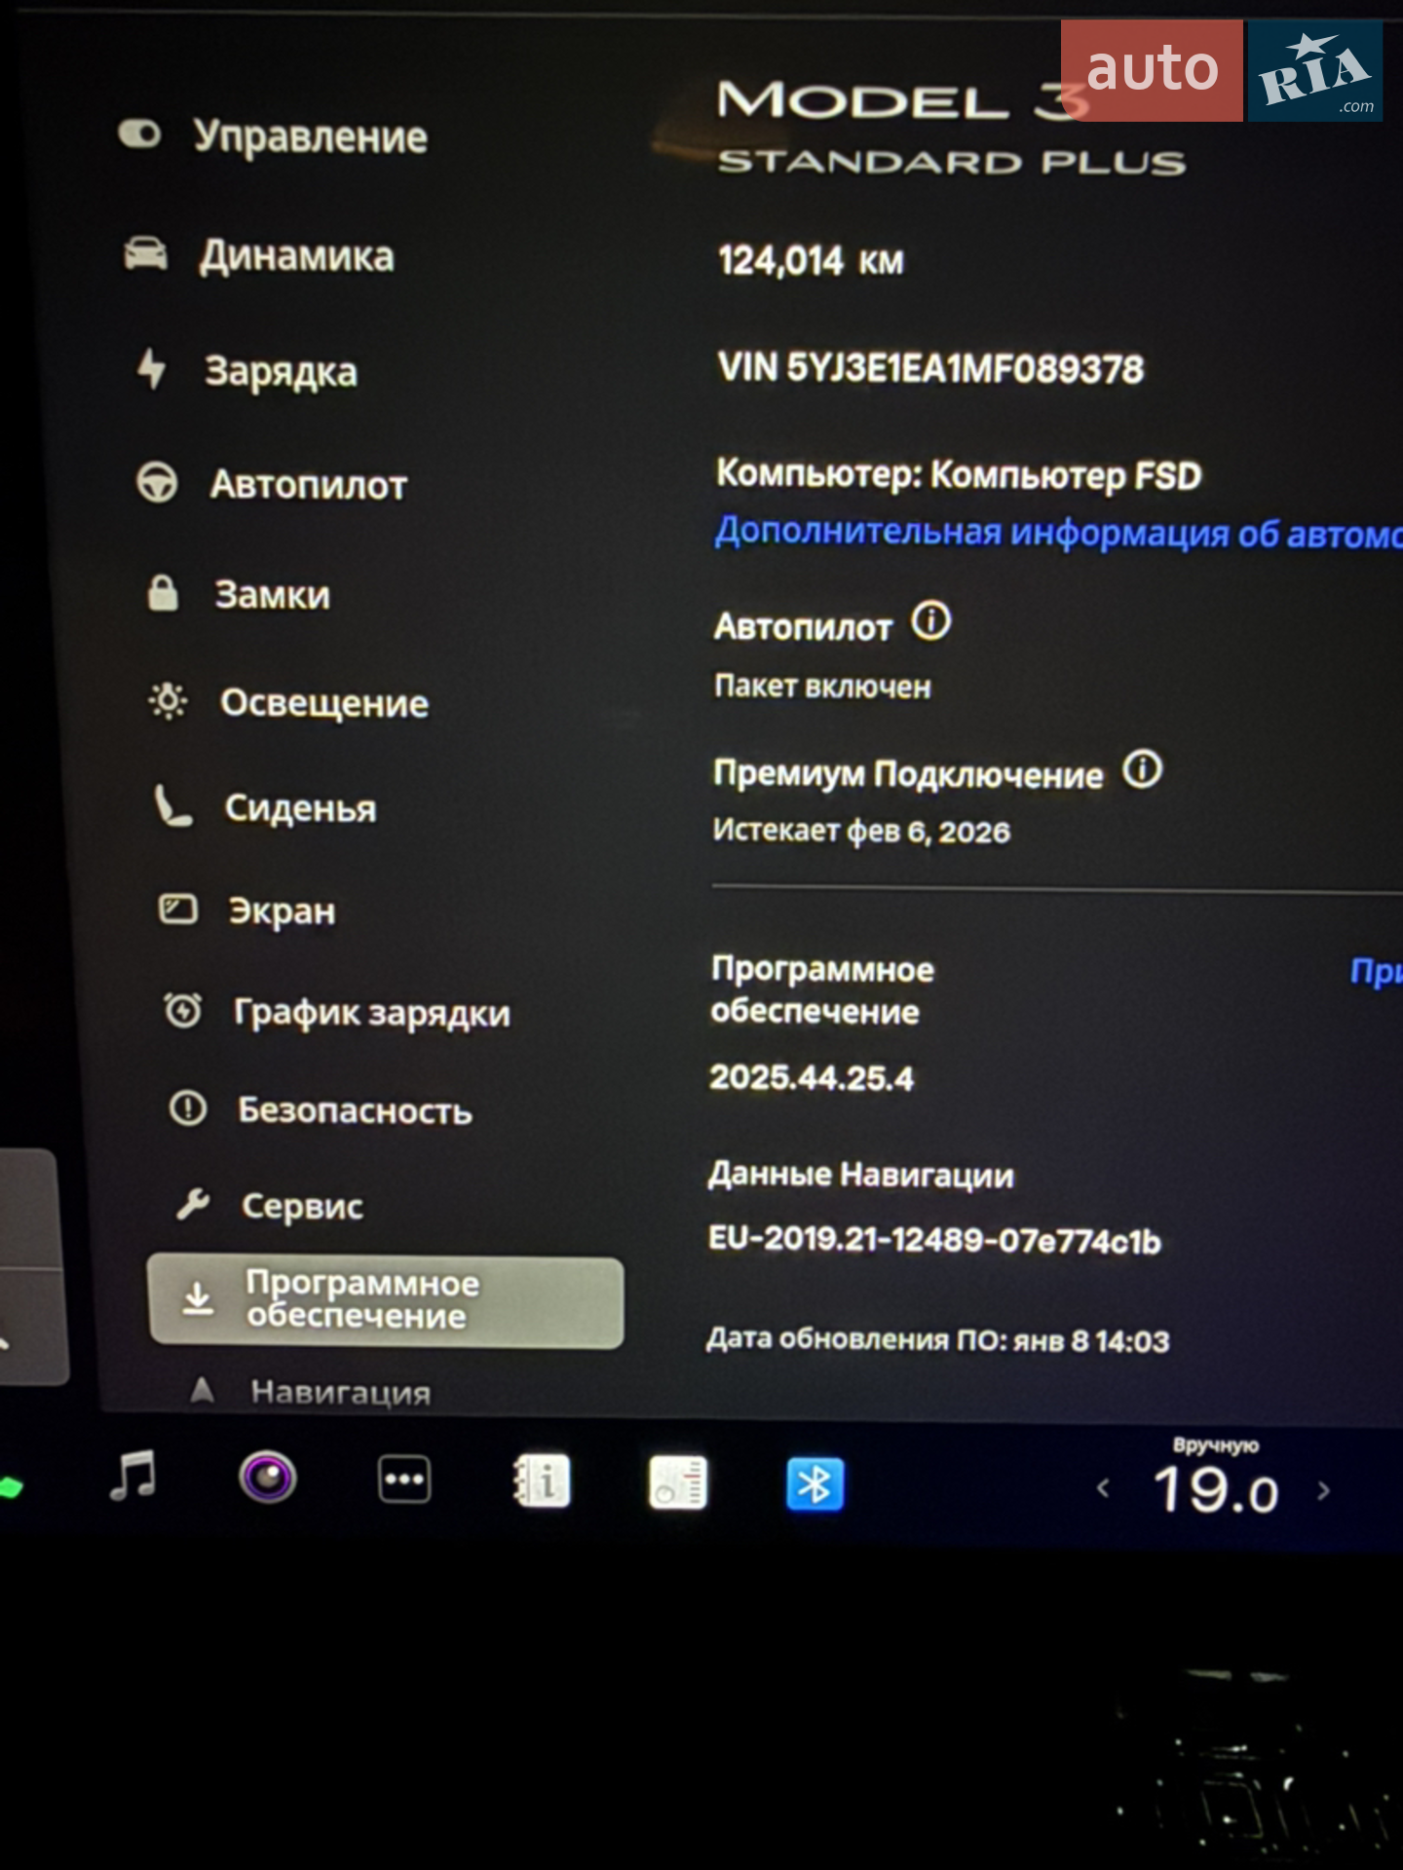The image size is (1403, 1870).
Task: Open the release notes link next to software
Action: (x=1376, y=971)
